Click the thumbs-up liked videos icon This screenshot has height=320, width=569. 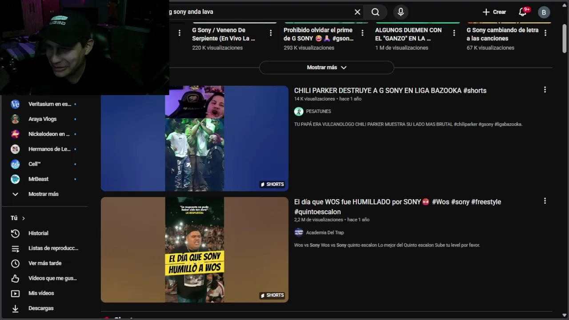coord(15,279)
